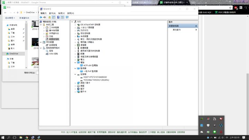Select ACPI x64 型電腦 device entry
249x140 pixels.
[90, 65]
